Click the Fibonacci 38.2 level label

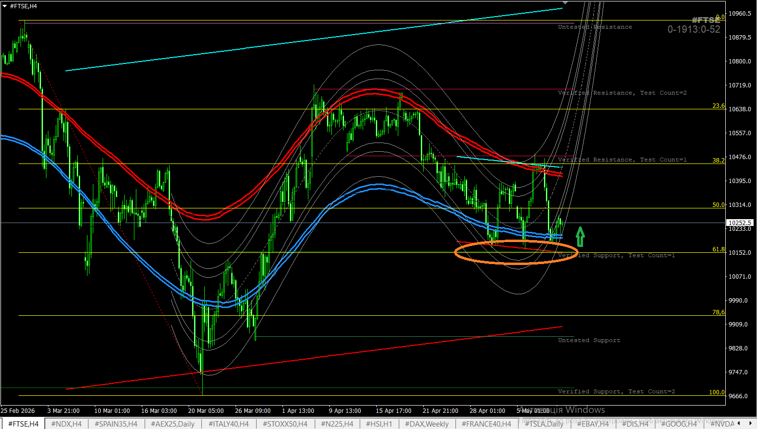[x=718, y=161]
